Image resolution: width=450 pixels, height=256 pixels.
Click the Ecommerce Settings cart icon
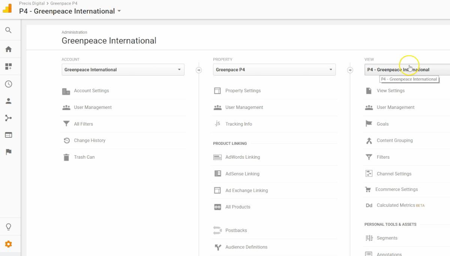point(367,190)
